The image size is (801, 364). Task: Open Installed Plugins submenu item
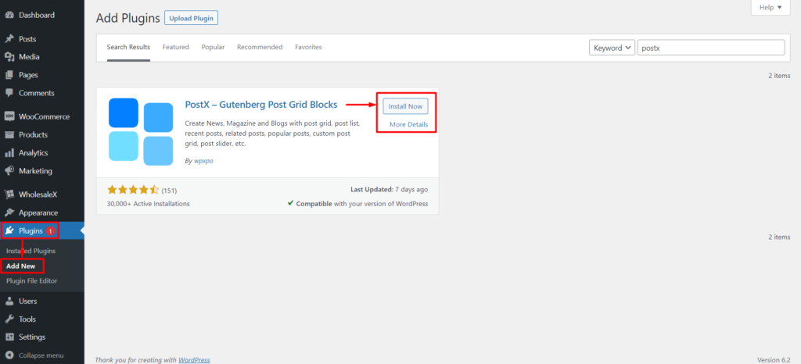31,251
